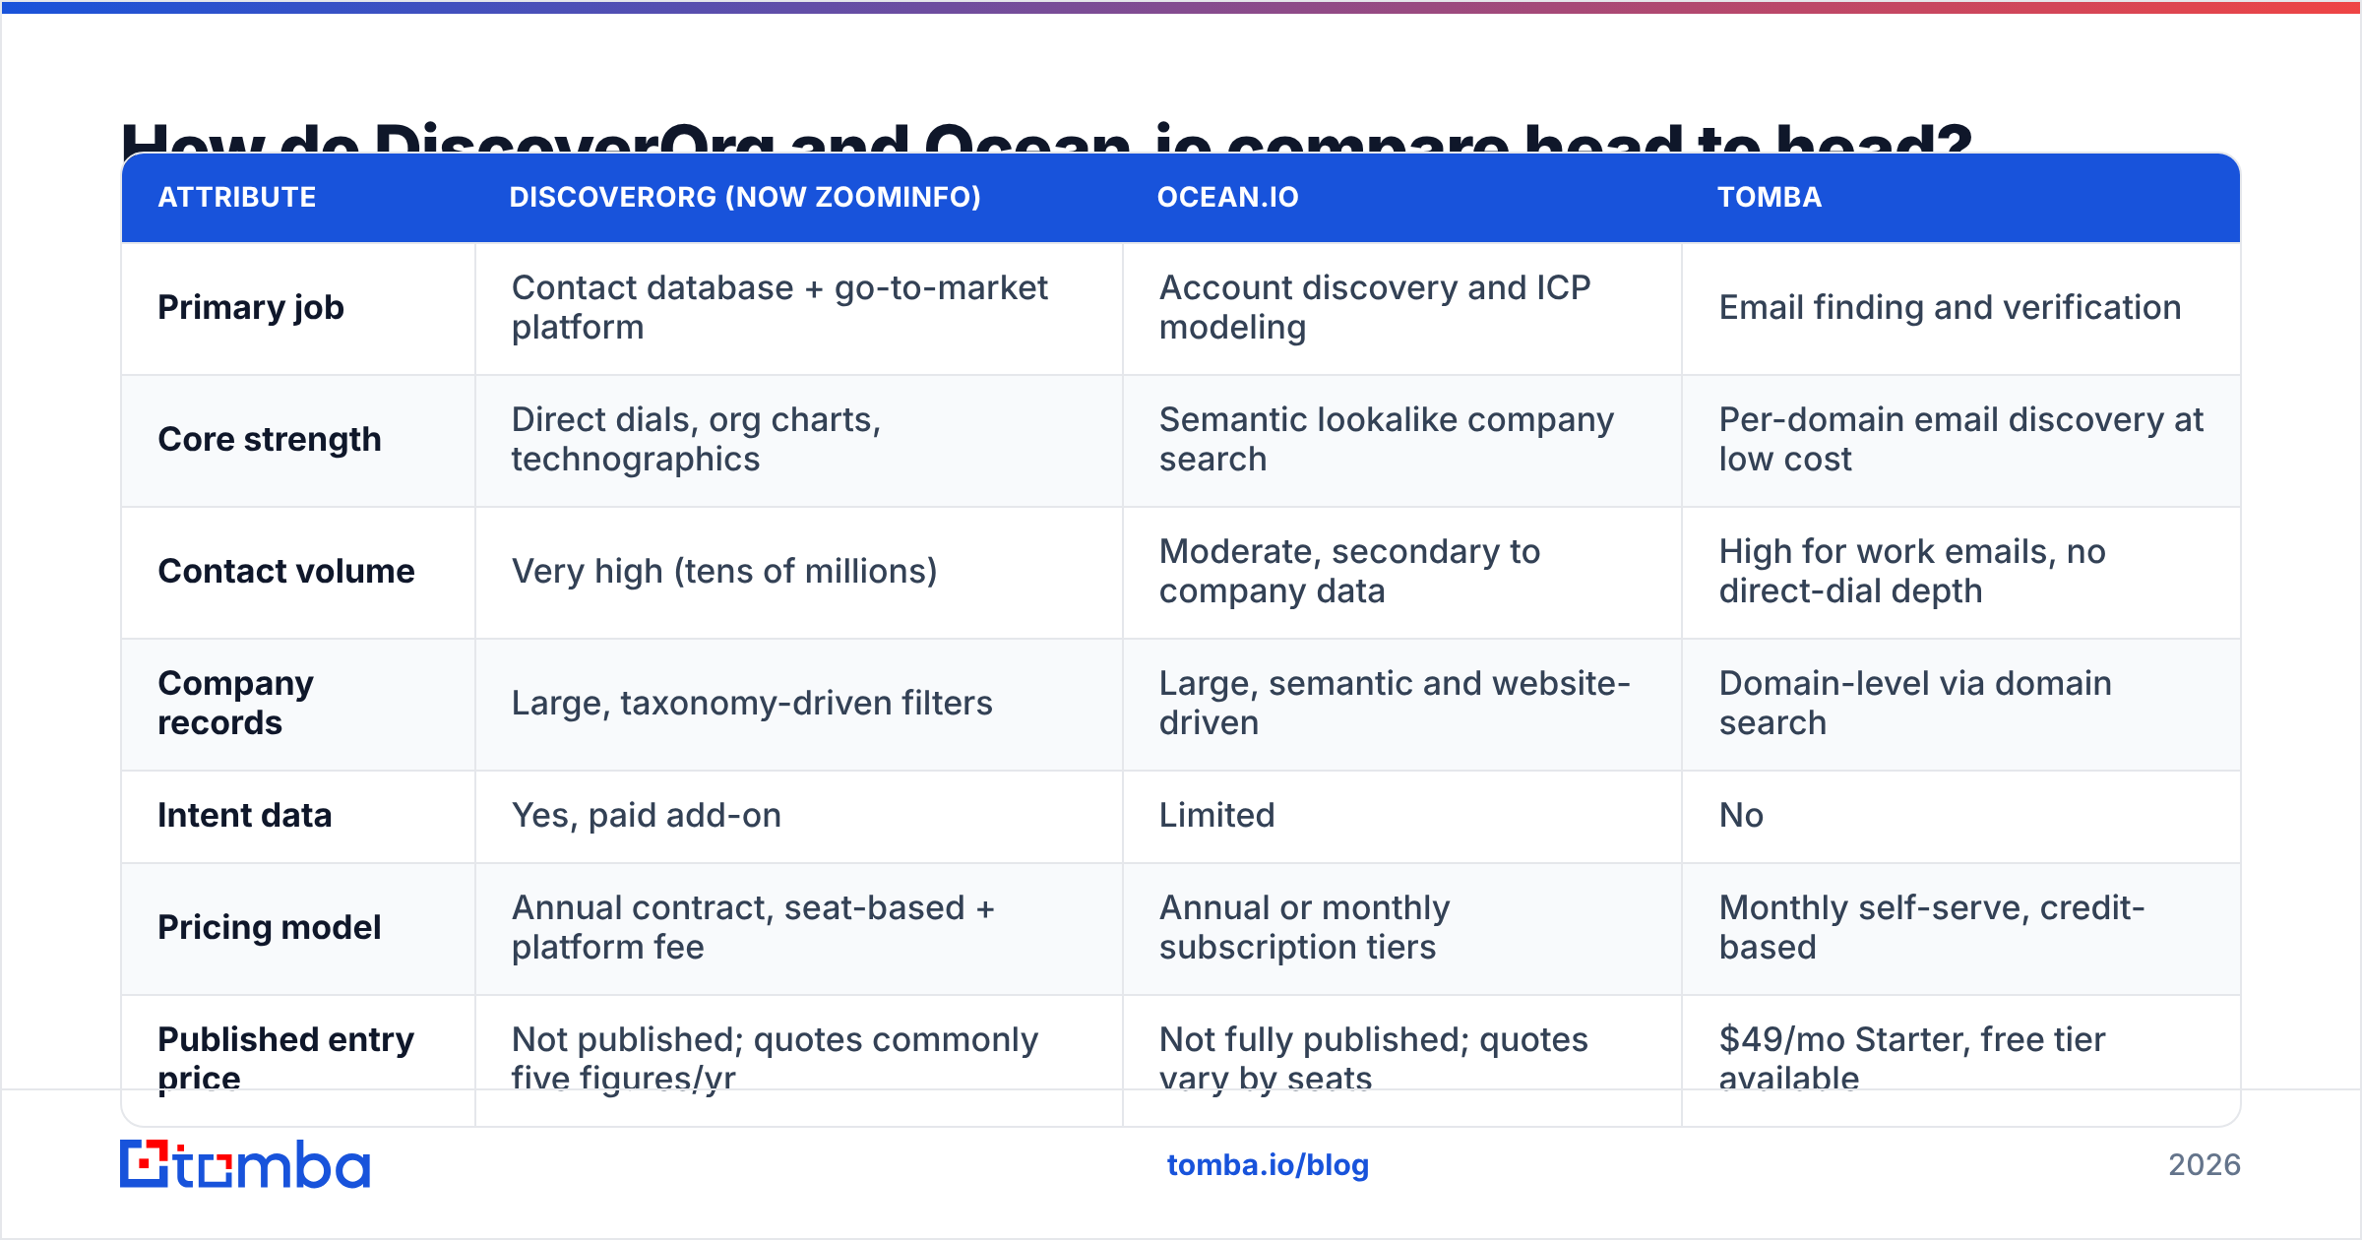This screenshot has width=2362, height=1240.
Task: Click the 'Company records' row label
Action: [236, 703]
